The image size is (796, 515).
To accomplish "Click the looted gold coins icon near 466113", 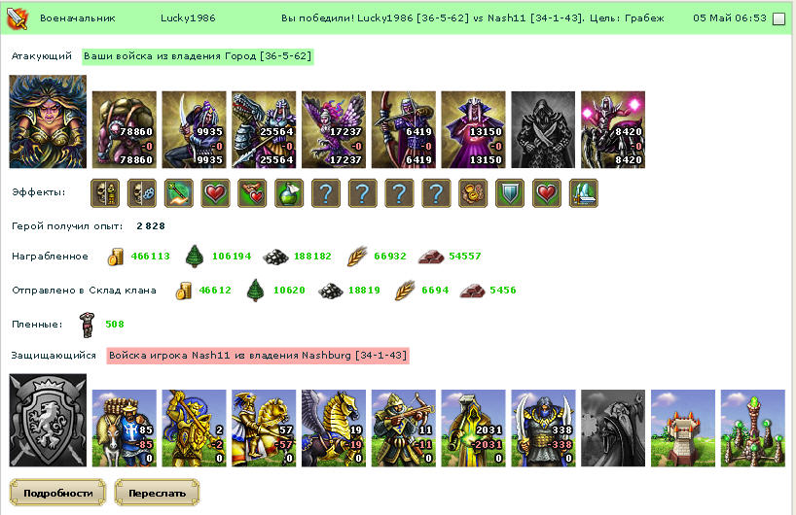I will click(x=115, y=257).
